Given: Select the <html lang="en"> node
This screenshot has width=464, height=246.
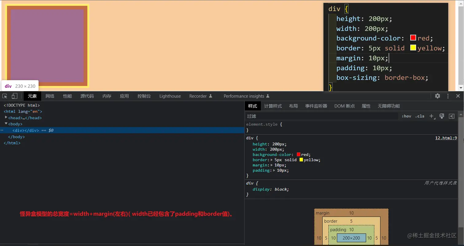Looking at the screenshot, I should 23,111.
